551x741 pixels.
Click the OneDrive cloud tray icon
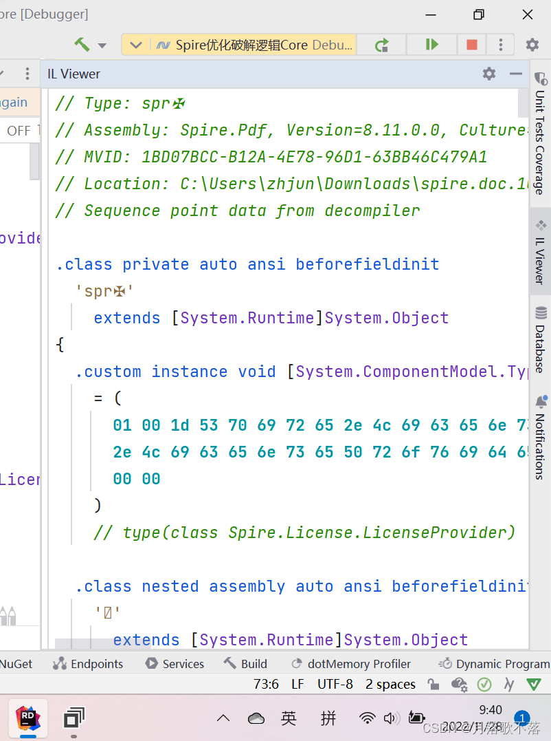[256, 719]
